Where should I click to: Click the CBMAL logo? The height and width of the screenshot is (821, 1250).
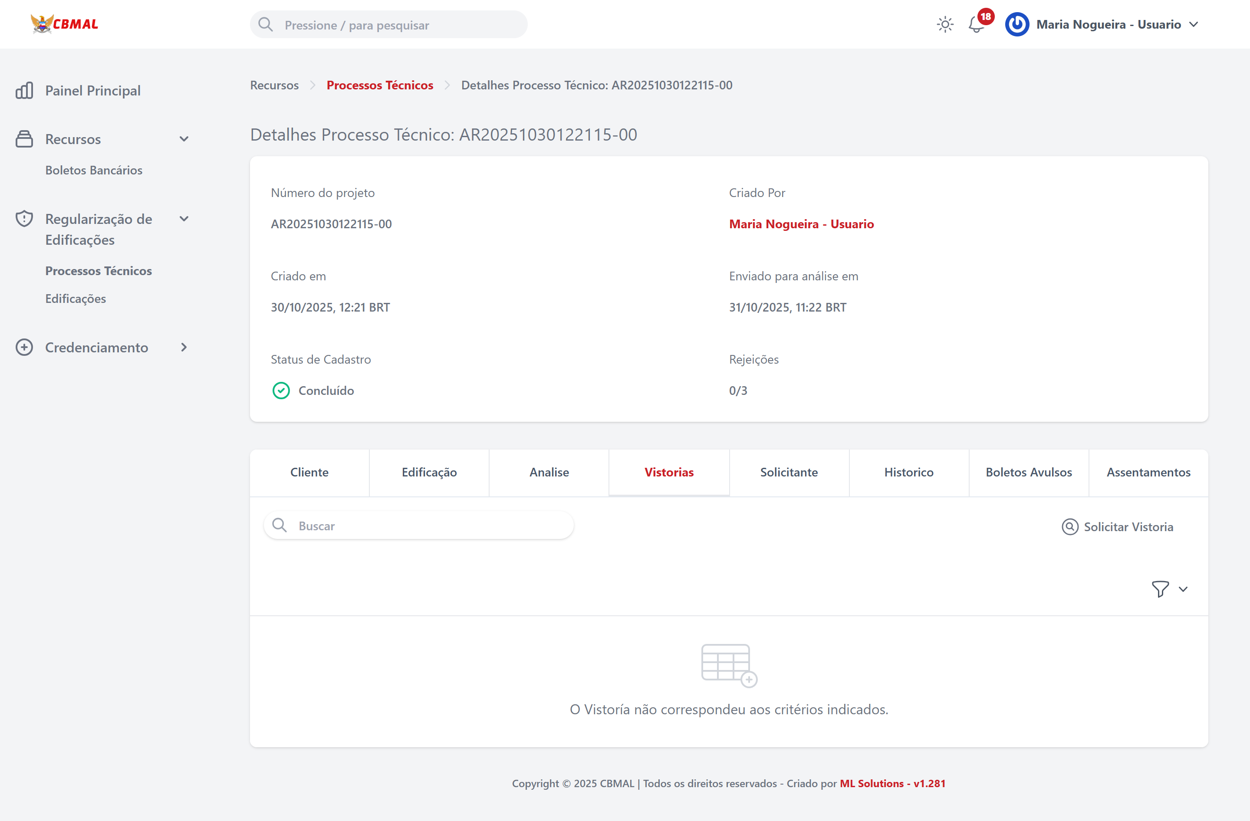[64, 24]
